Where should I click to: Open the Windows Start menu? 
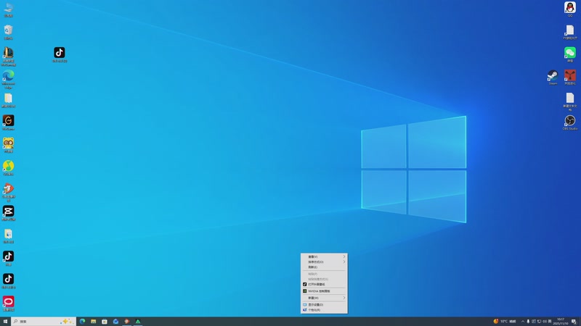(x=5, y=321)
